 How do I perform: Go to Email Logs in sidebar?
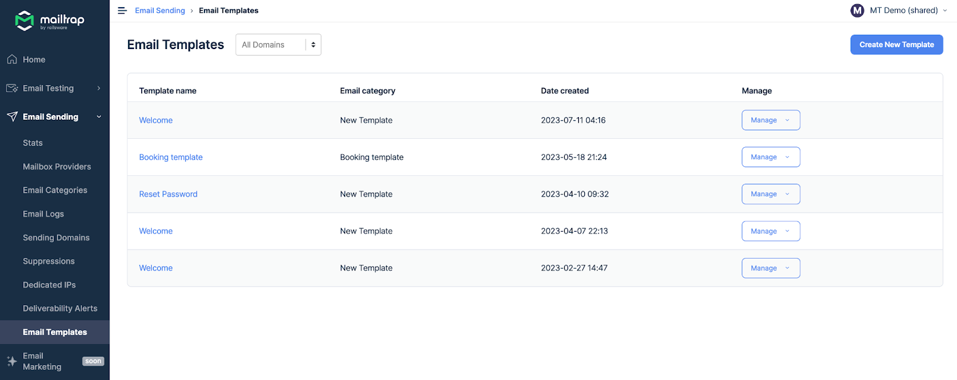coord(43,214)
